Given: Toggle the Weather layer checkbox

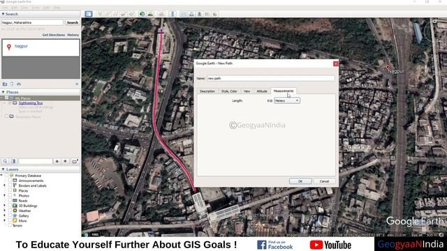Looking at the screenshot, I should coord(10,211).
